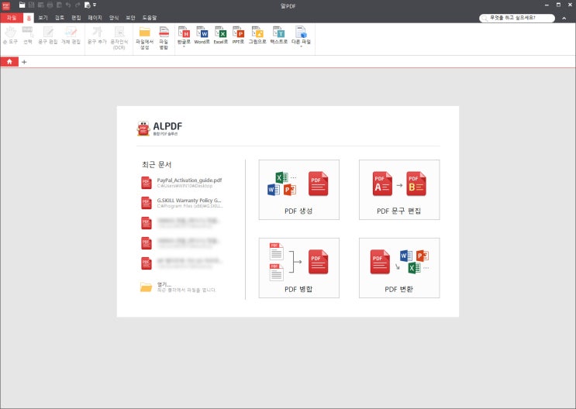This screenshot has width=576, height=409.
Task: Click the PDF 병합 (merge) card
Action: pos(299,268)
